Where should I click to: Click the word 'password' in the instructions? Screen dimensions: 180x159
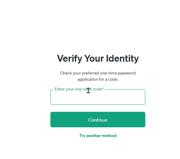[127, 73]
